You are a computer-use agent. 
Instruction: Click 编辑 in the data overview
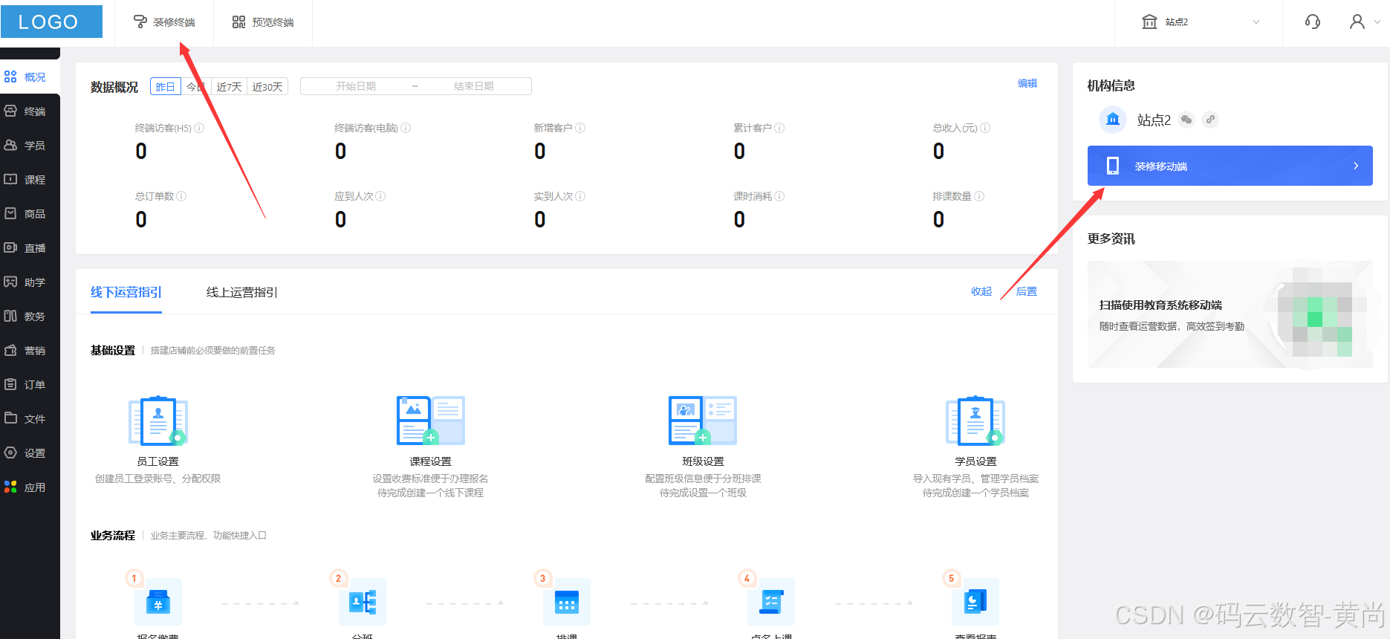pos(1027,83)
